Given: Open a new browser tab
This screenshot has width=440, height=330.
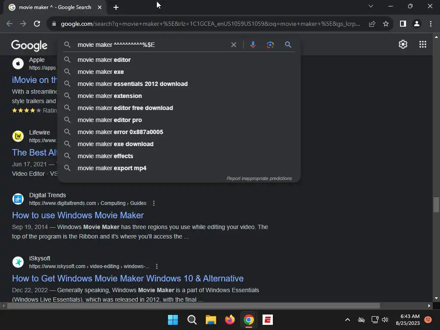Looking at the screenshot, I should (x=116, y=7).
